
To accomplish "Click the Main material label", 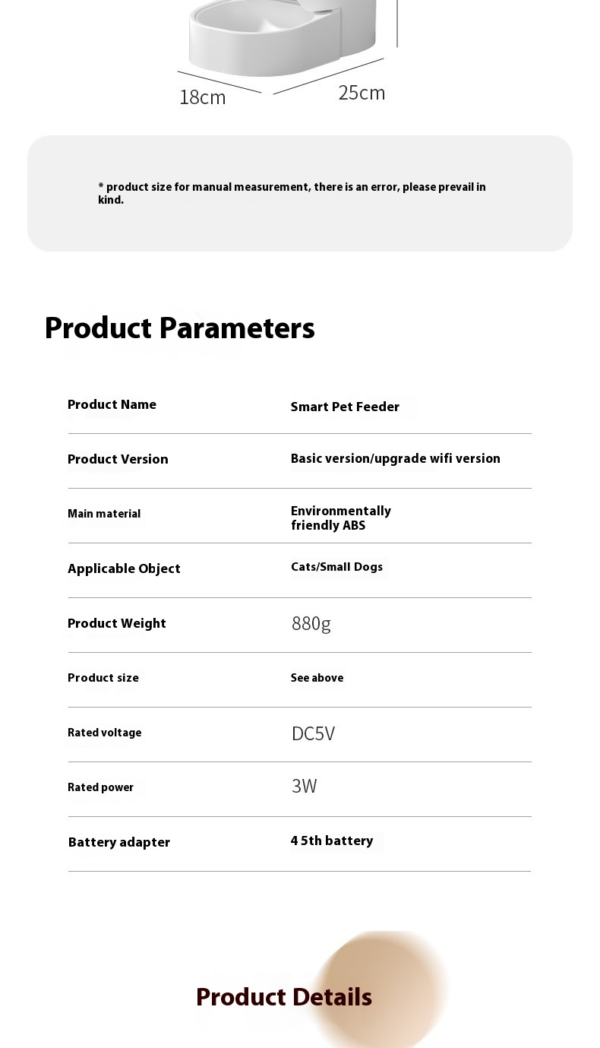I will [x=104, y=514].
